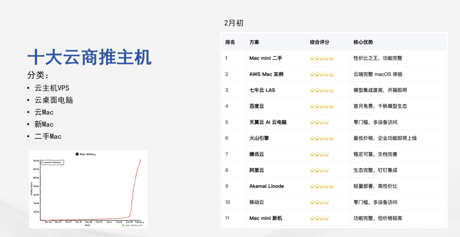
Task: Click the text 生态完整，钉钉集成
Action: tap(376, 170)
